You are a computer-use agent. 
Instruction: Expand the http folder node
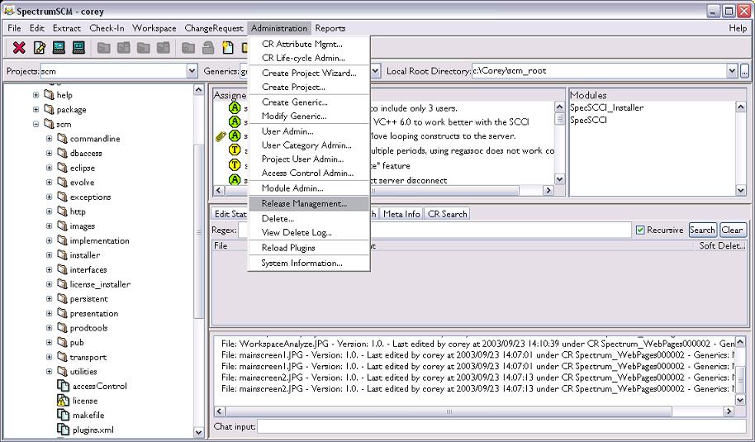coord(49,211)
